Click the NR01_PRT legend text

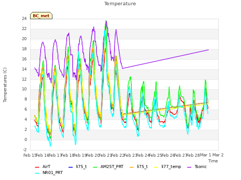click(x=53, y=172)
